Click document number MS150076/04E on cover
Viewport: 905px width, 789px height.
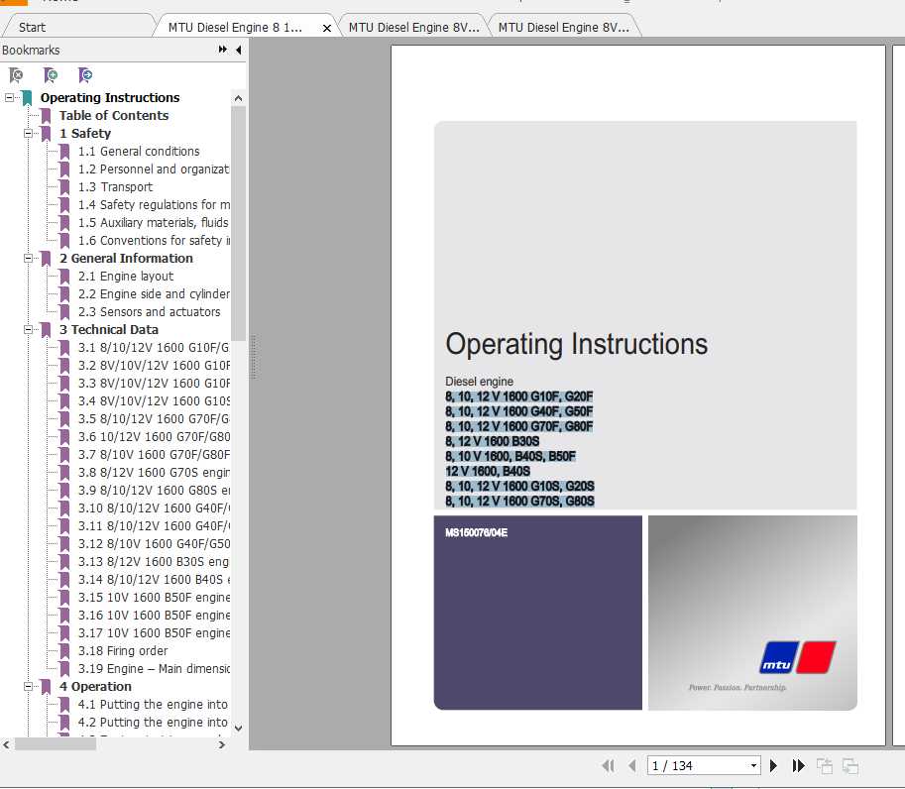476,532
